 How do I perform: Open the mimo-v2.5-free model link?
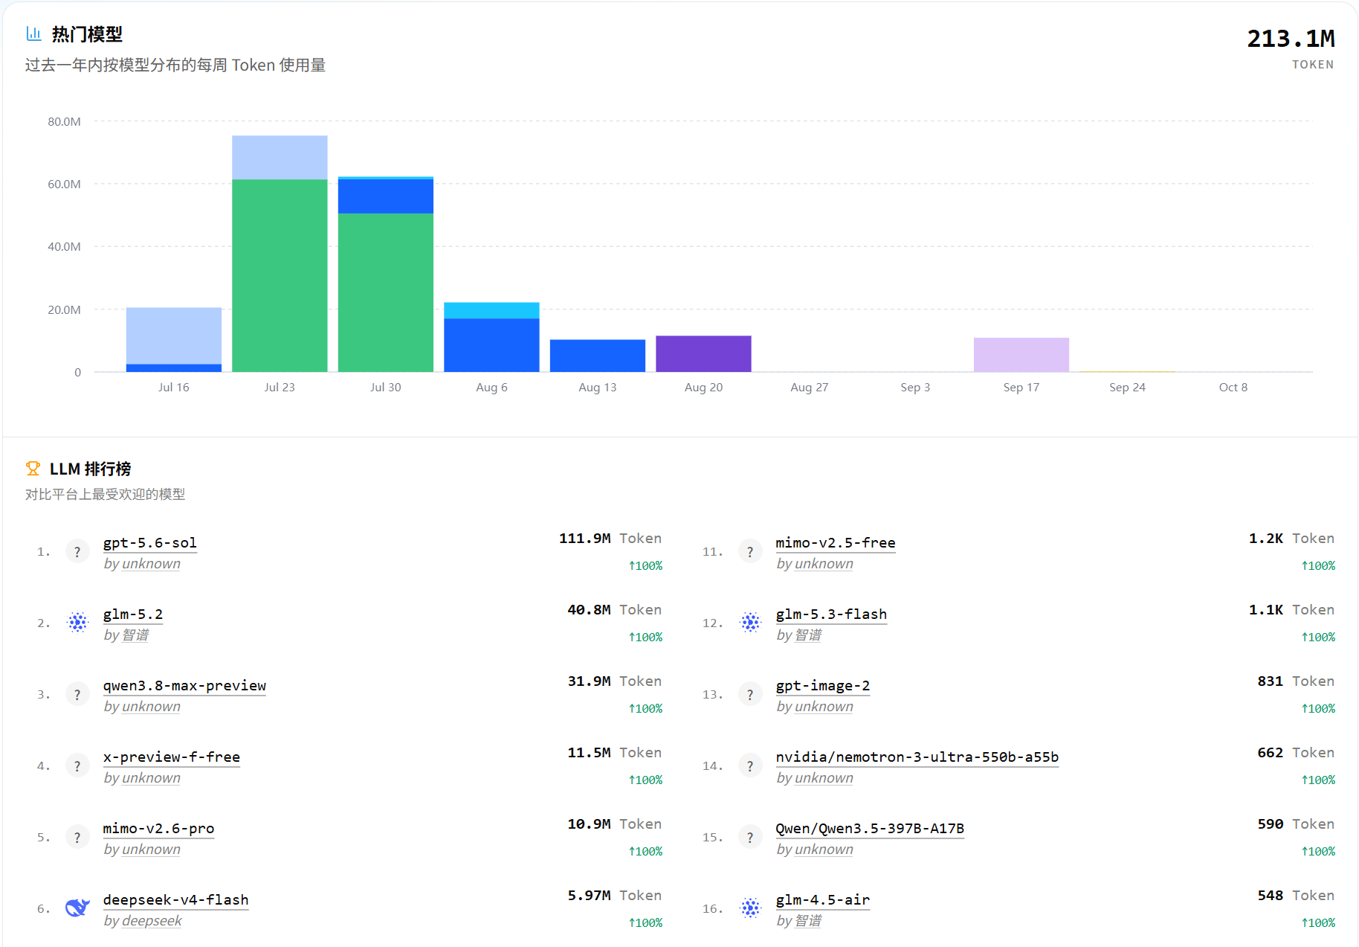pos(836,542)
